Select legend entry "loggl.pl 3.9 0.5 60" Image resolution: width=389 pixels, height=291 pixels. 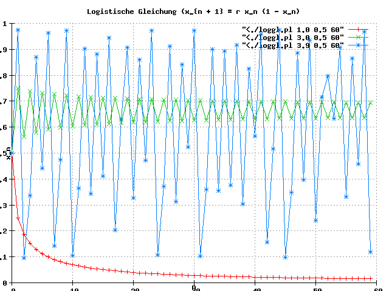[x=292, y=45]
